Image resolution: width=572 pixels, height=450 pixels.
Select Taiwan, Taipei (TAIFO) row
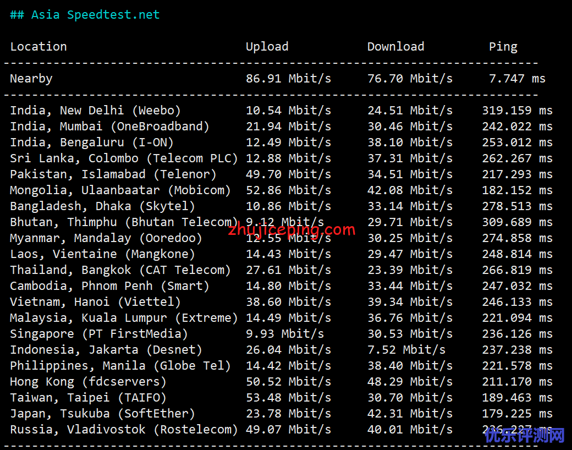pos(88,398)
